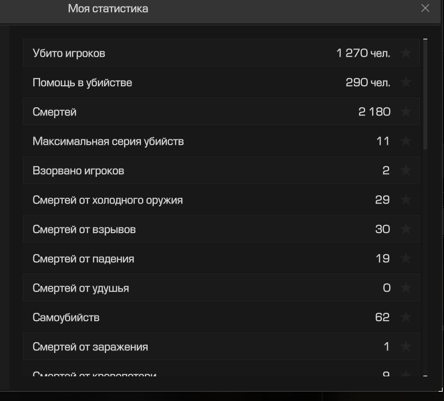
Task: Click the window resize grip corner
Action: pyautogui.click(x=441, y=390)
